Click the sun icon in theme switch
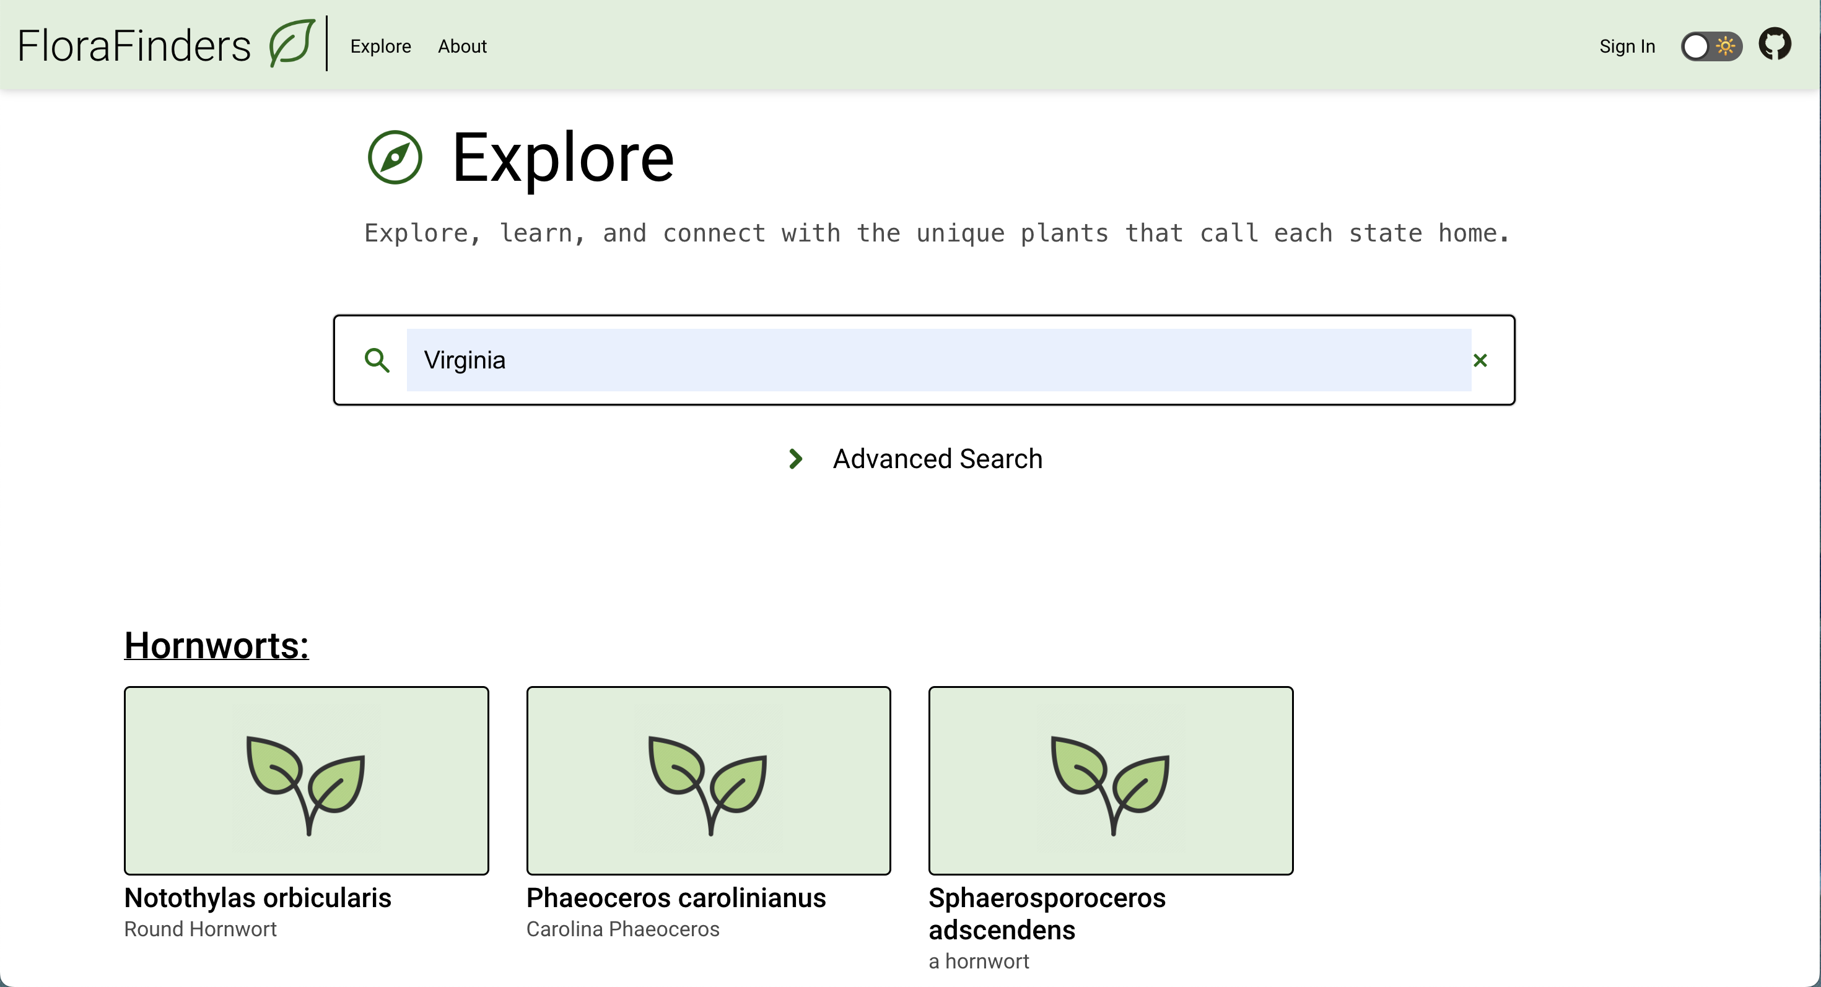The image size is (1821, 987). coord(1726,46)
